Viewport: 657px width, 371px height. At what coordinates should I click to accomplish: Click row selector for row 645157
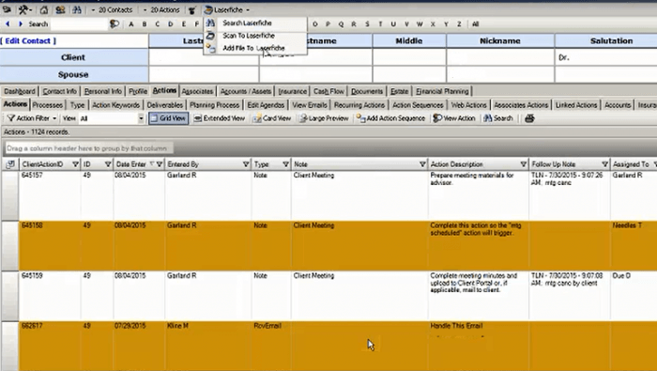tap(9, 195)
